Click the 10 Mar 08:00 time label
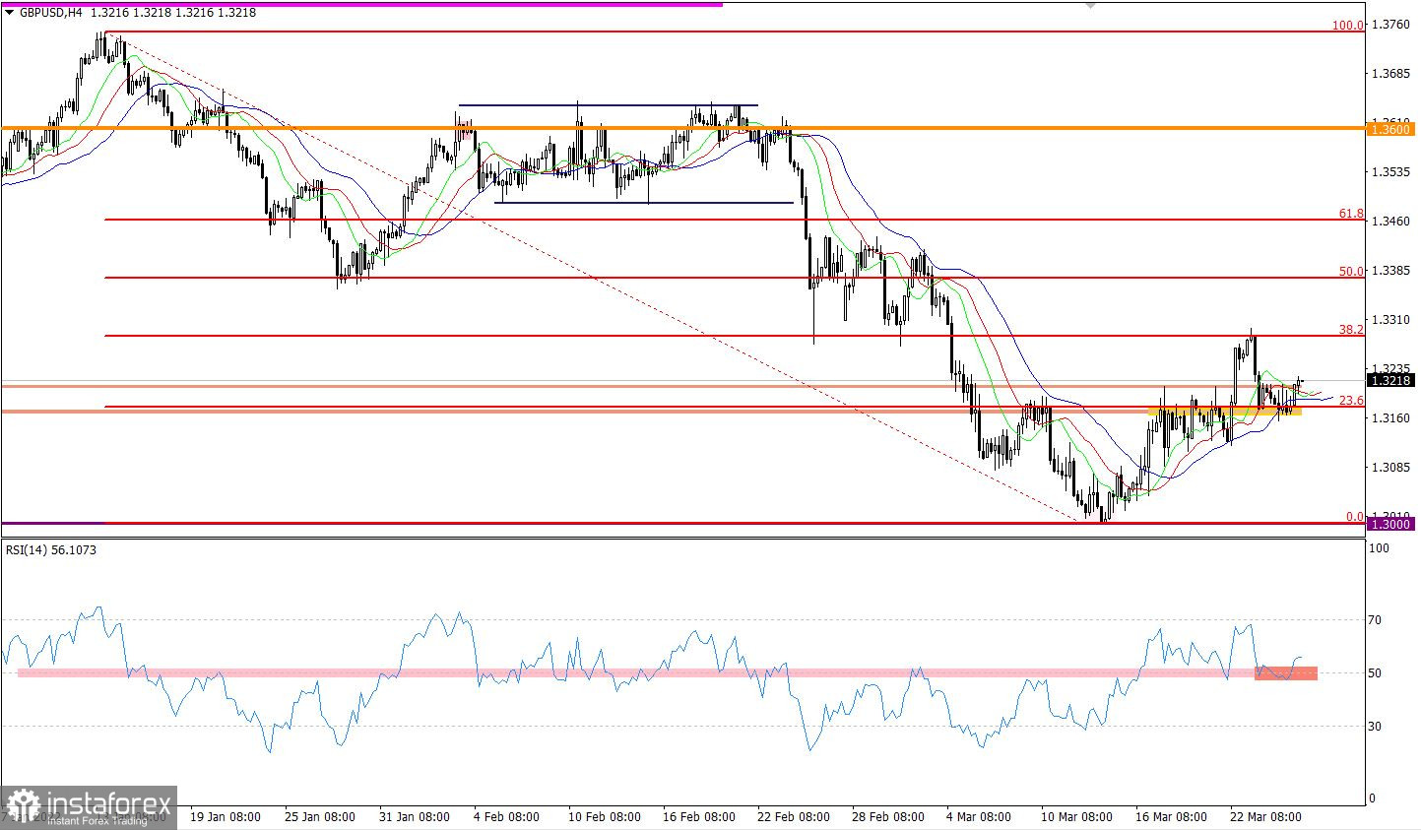 pos(1076,817)
